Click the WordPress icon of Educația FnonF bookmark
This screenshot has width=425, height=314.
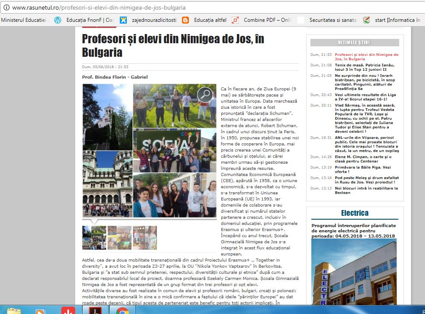[58, 20]
